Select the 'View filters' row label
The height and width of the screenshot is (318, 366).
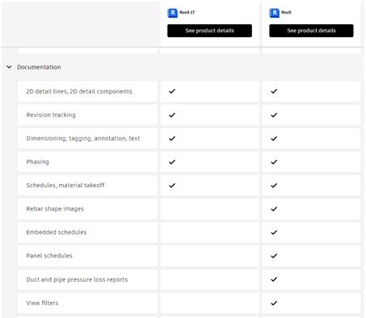coord(42,303)
